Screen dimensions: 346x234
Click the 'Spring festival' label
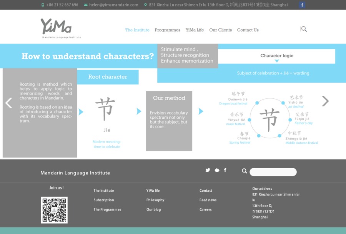[x=240, y=143]
